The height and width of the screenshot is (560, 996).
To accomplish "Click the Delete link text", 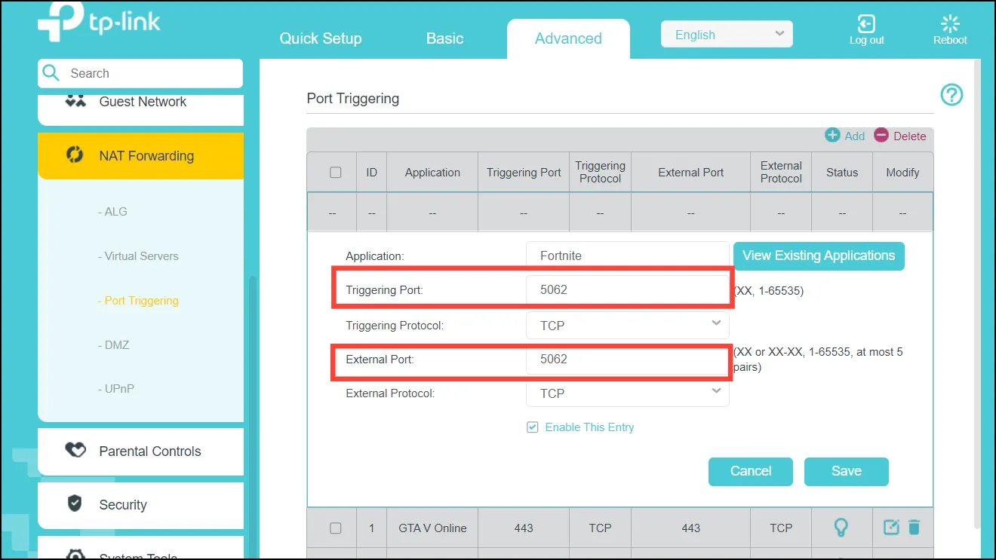I will tap(909, 136).
